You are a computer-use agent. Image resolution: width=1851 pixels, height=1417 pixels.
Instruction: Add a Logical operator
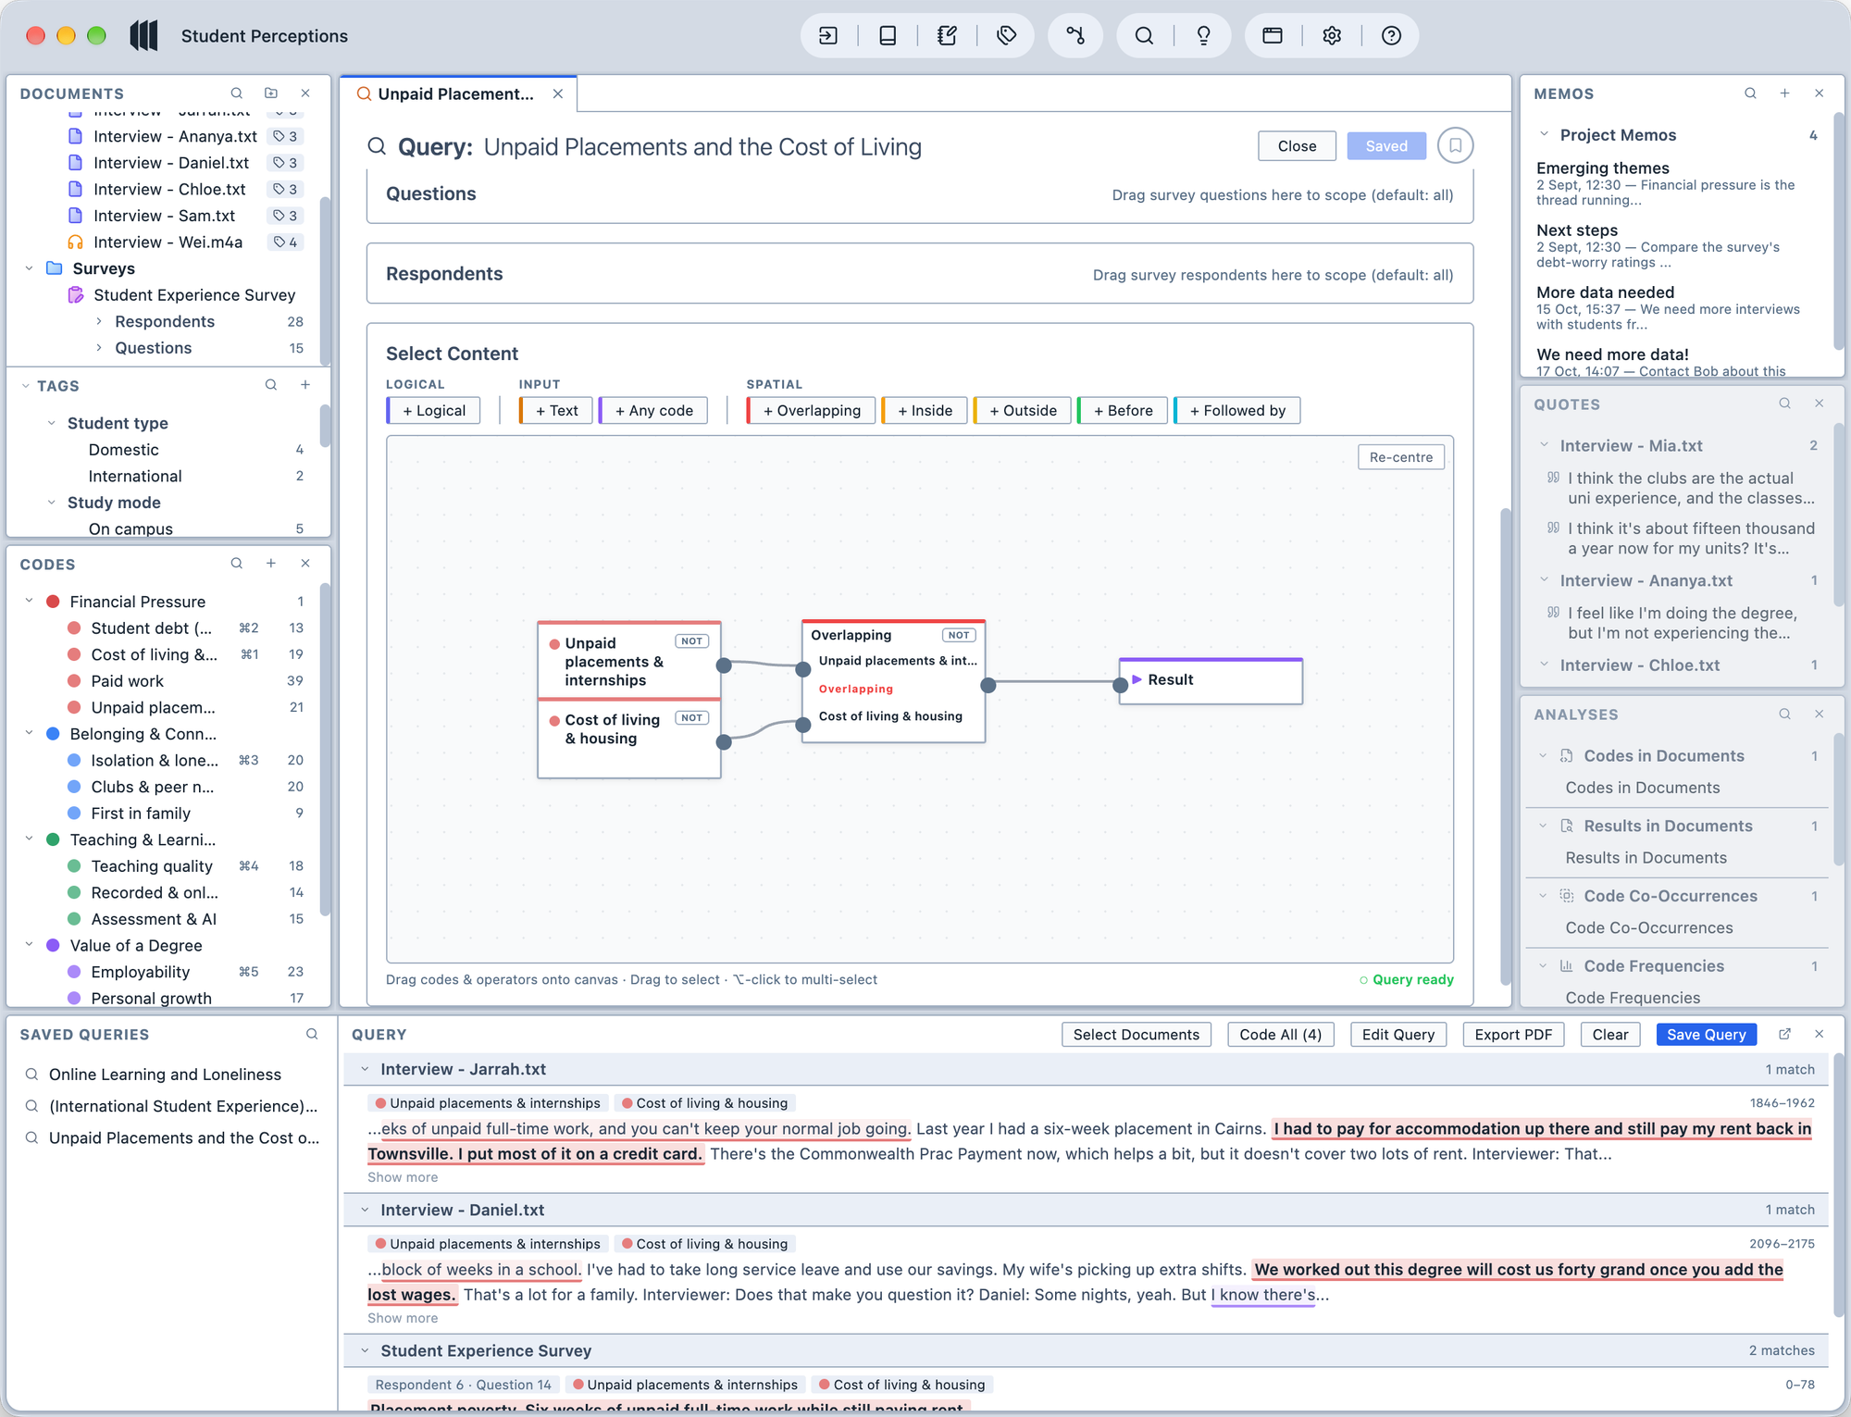pos(433,411)
